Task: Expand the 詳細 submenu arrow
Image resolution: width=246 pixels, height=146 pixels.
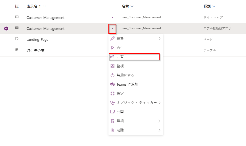Action: (160, 121)
